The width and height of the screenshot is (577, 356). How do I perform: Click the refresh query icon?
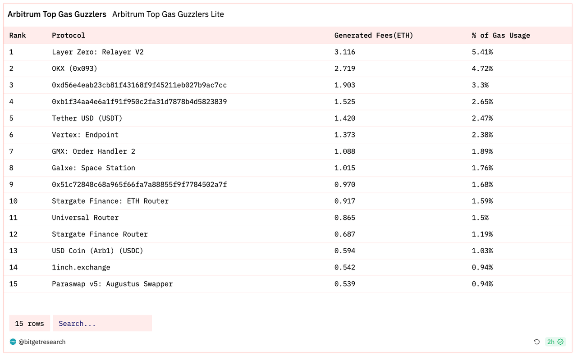click(x=536, y=342)
